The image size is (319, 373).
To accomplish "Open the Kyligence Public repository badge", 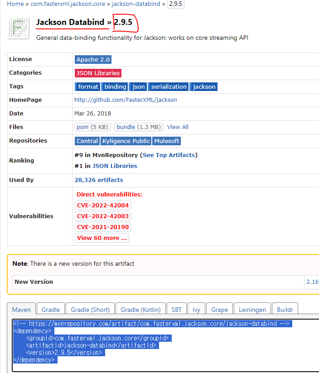I will pos(126,141).
